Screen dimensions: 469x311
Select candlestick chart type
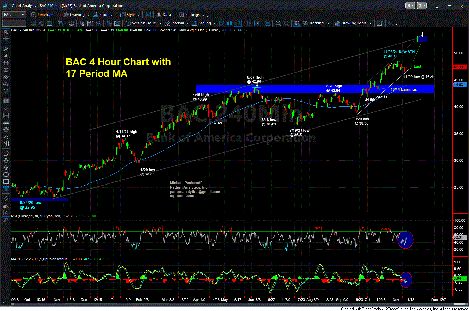229,23
